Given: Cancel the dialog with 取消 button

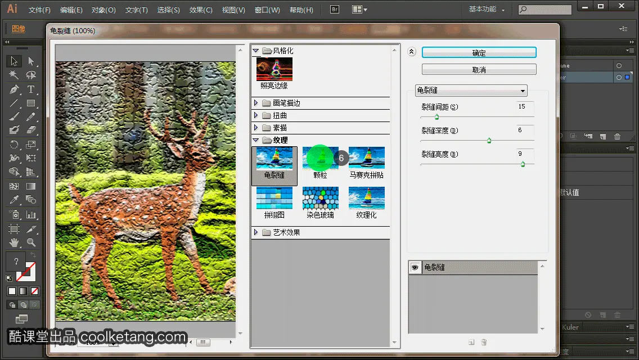Looking at the screenshot, I should coord(479,70).
